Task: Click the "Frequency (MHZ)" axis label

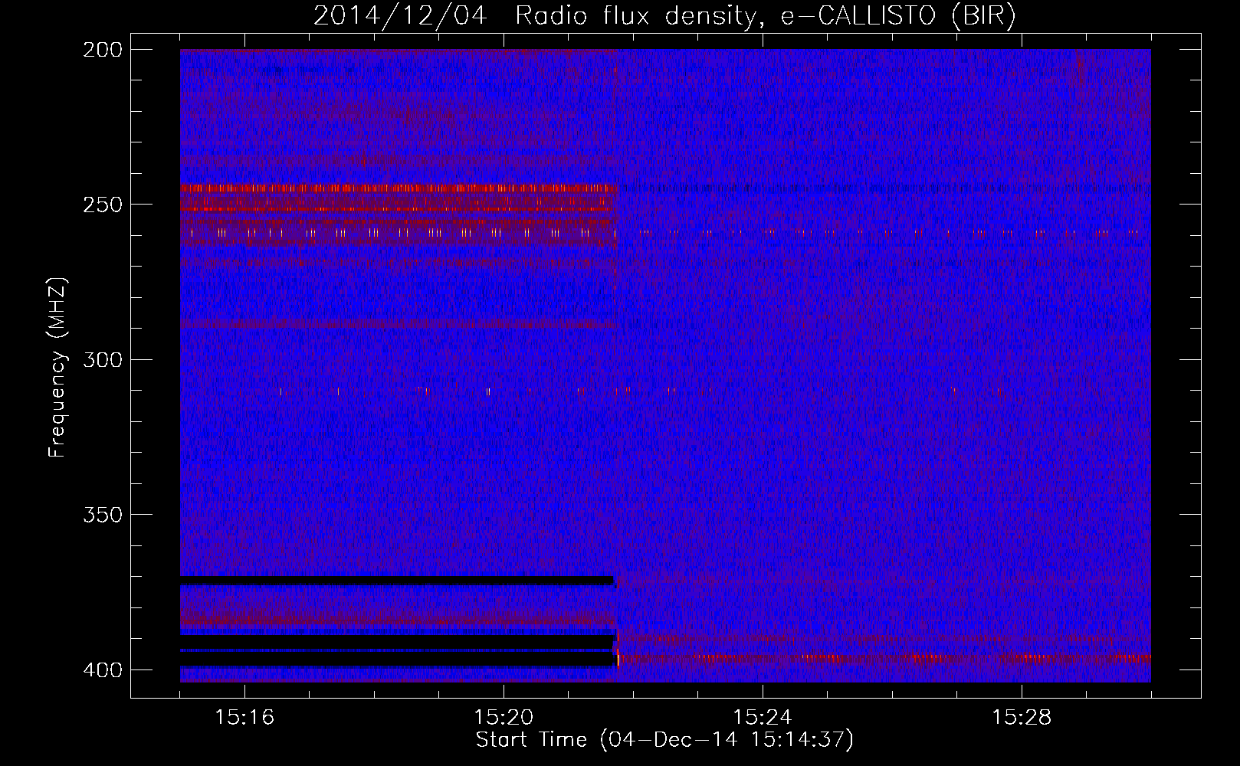Action: click(x=57, y=367)
